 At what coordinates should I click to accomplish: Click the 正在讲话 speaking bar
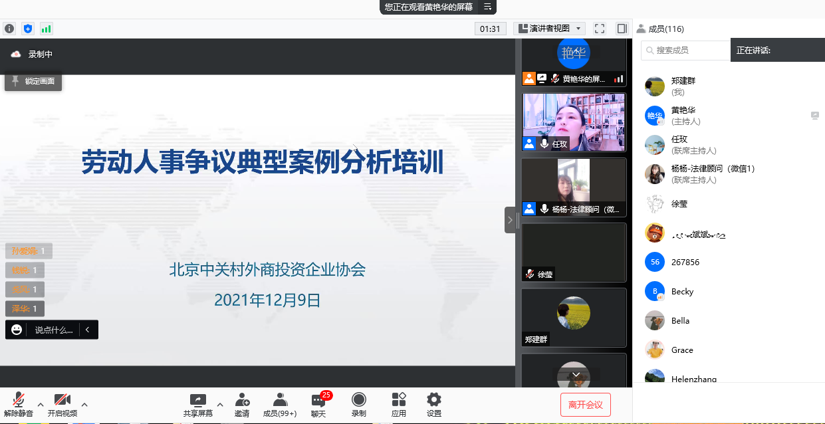tap(778, 50)
